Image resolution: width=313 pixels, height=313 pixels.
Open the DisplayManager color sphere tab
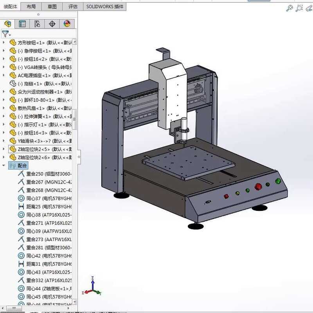67,24
